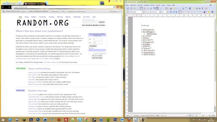Open Twitter bird app in taskbar
217x122 pixels.
tap(45, 120)
